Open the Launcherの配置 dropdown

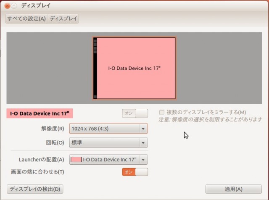[108, 160]
